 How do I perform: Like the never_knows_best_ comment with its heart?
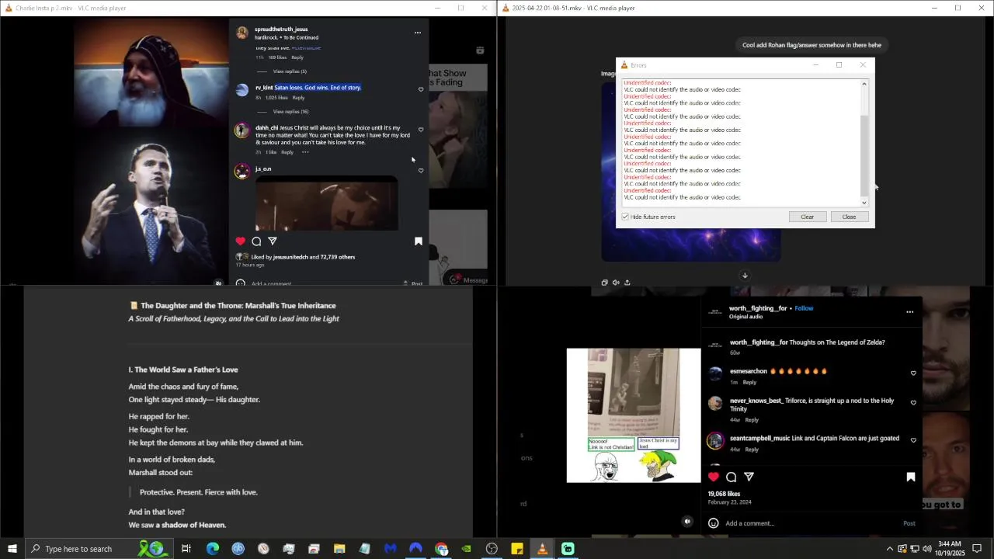(x=913, y=403)
